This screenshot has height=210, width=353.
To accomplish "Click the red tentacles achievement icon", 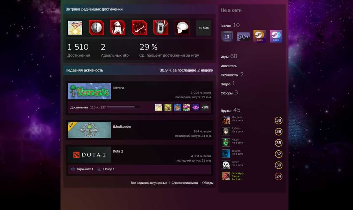I will coord(139,28).
